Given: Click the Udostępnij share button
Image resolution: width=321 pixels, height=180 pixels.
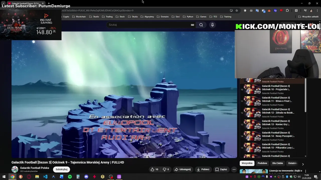Looking at the screenshot, I should pos(183,169).
